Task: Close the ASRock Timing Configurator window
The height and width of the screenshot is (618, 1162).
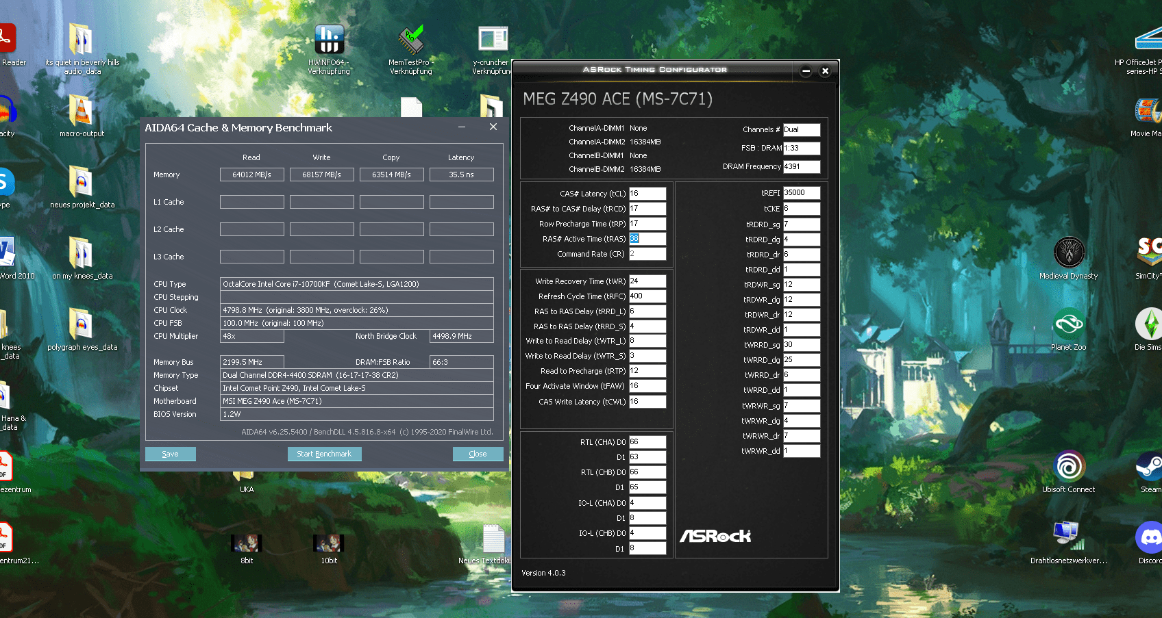Action: pos(825,70)
